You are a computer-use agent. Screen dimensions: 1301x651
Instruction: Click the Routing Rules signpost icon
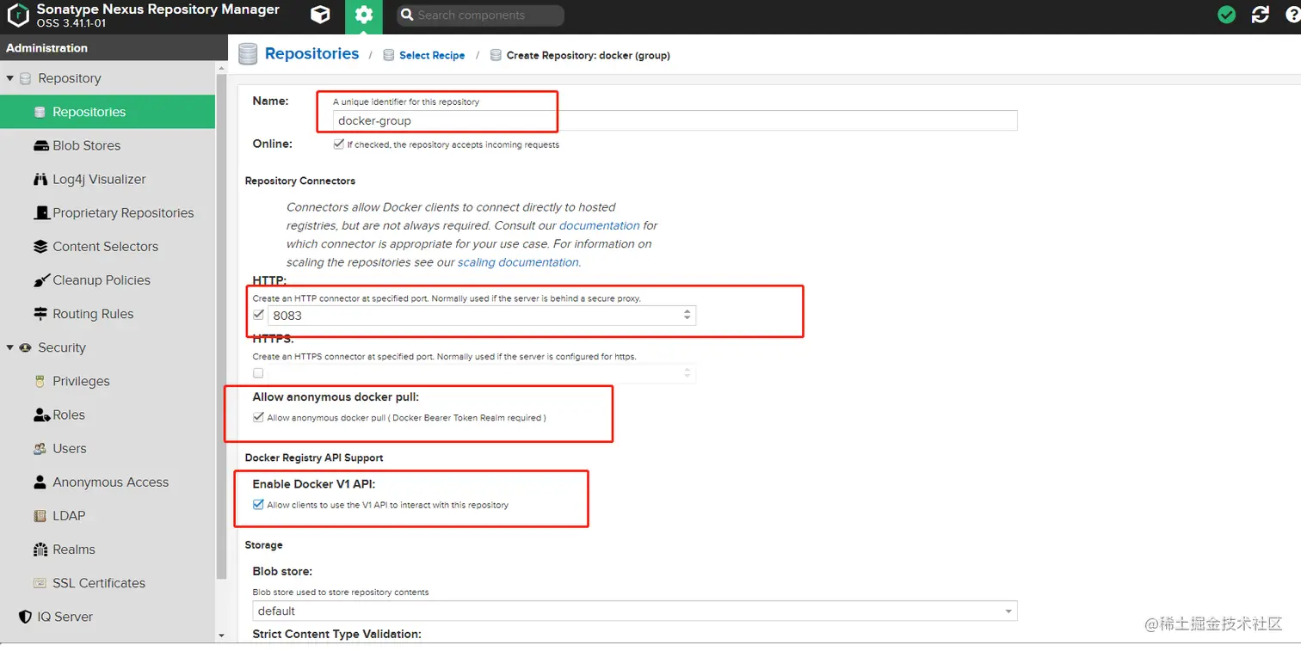[40, 314]
